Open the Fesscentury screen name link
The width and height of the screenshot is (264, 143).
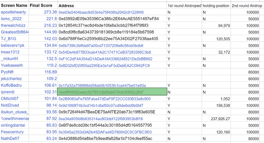12,132
